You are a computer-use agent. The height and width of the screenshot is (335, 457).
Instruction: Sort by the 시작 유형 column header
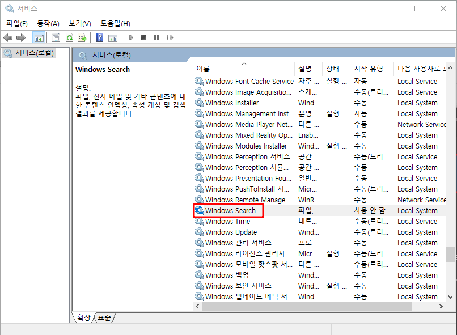tap(371, 69)
